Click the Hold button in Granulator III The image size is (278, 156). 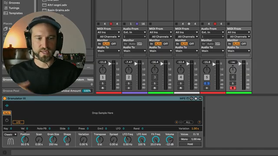coord(190,144)
